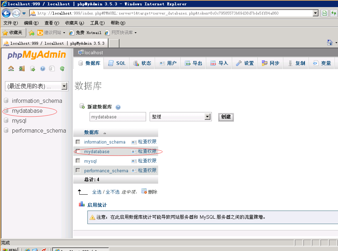Image resolution: width=338 pixels, height=251 pixels.
Task: Click the 启用统计 link
Action: (97, 205)
